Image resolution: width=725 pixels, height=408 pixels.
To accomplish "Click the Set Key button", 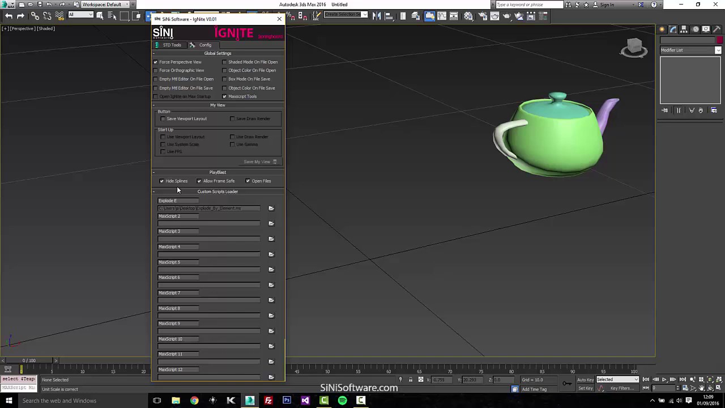I will (585, 388).
